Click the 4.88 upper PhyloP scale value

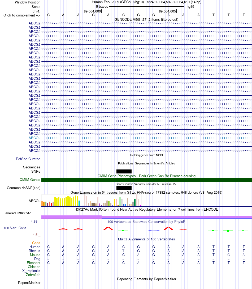click(x=34, y=222)
